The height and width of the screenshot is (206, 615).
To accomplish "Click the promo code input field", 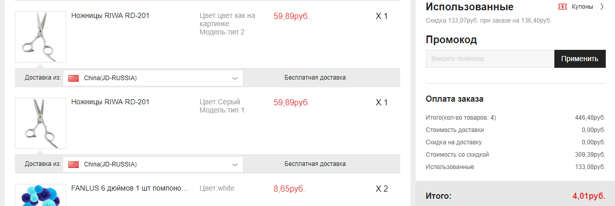I will tap(490, 59).
